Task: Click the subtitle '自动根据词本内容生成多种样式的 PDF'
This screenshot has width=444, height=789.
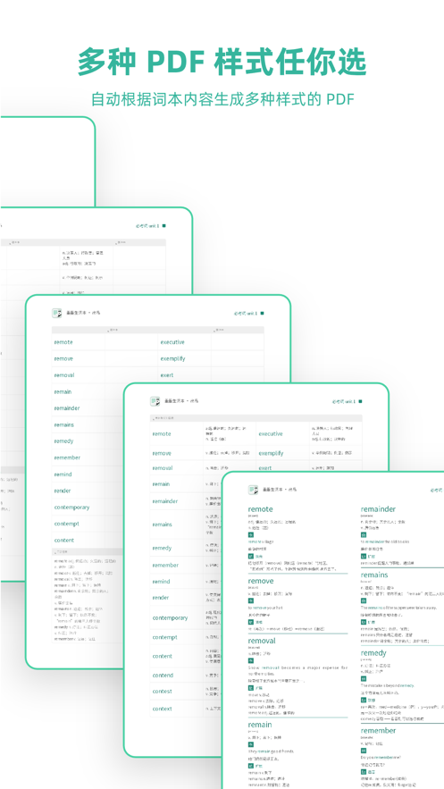Action: pos(222,98)
